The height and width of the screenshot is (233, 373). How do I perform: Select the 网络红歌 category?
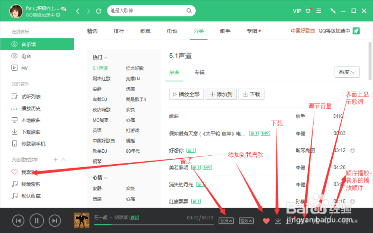101,79
